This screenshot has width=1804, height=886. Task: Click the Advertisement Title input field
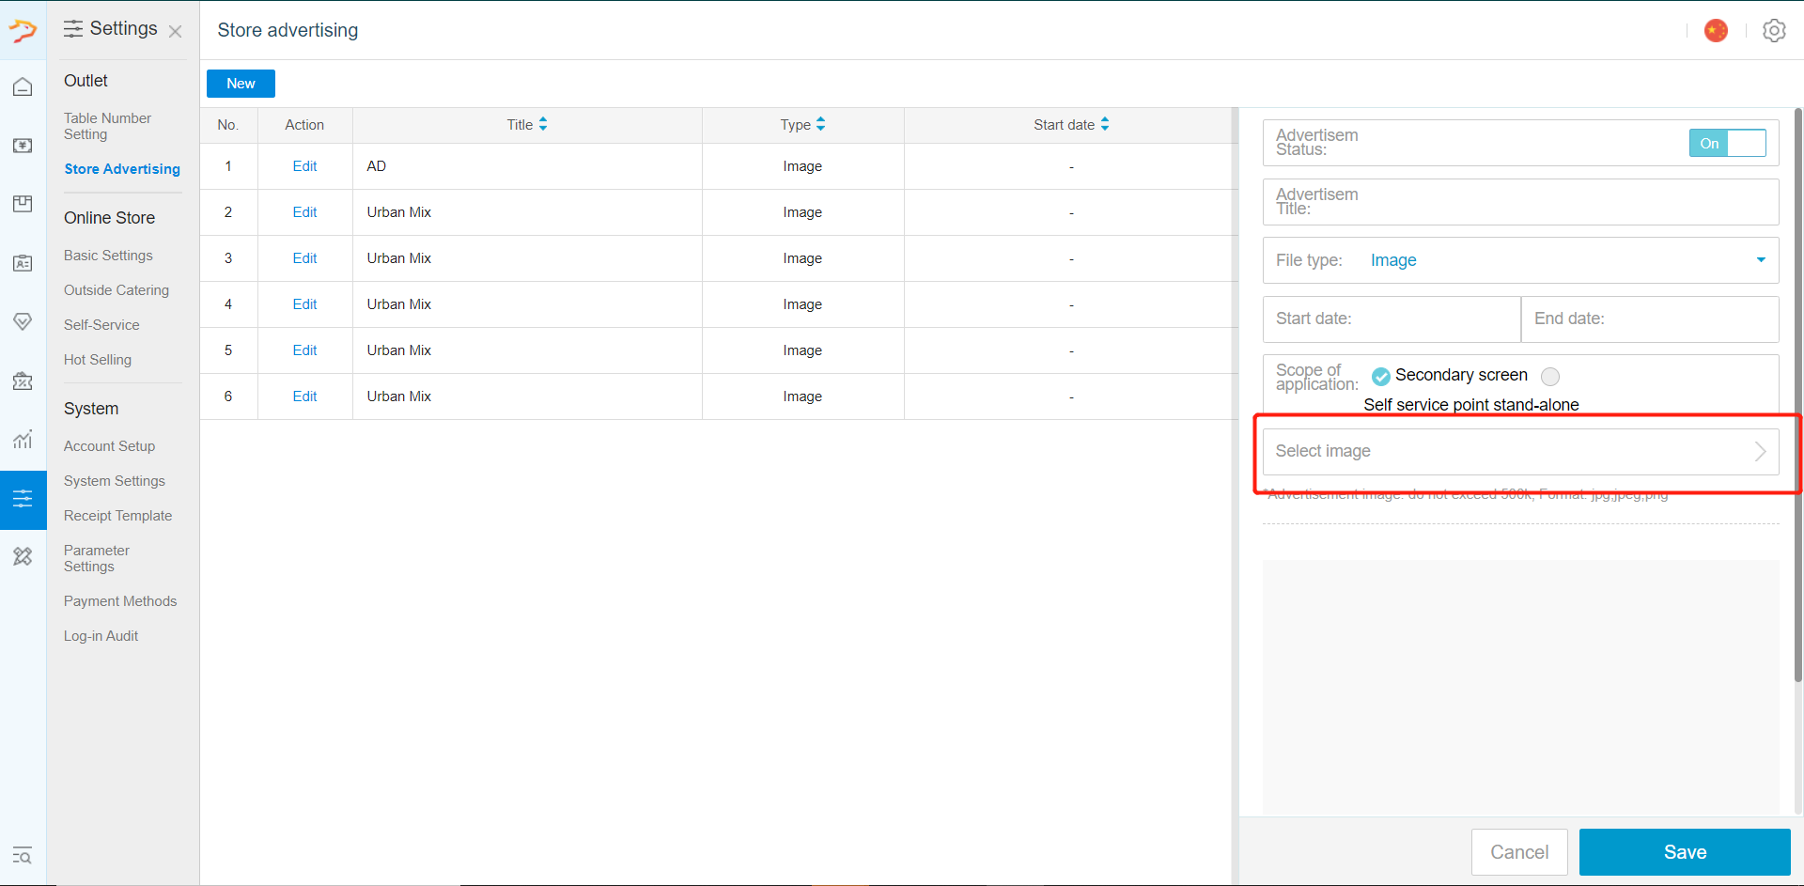coord(1520,202)
